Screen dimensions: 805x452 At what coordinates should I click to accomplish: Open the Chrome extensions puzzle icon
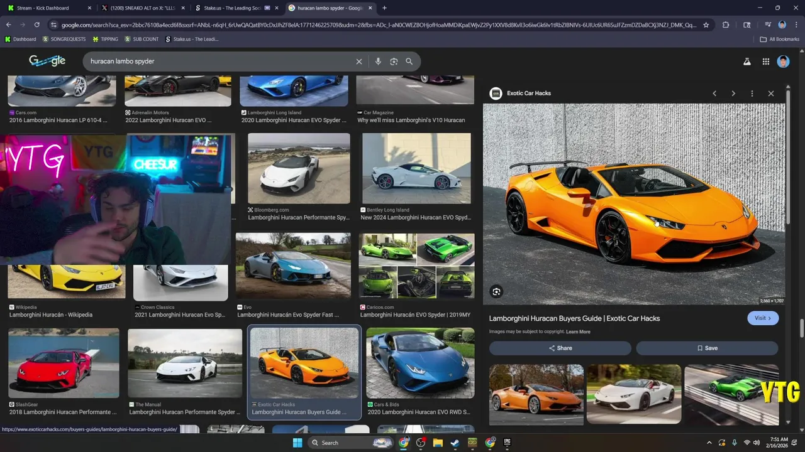pyautogui.click(x=726, y=25)
